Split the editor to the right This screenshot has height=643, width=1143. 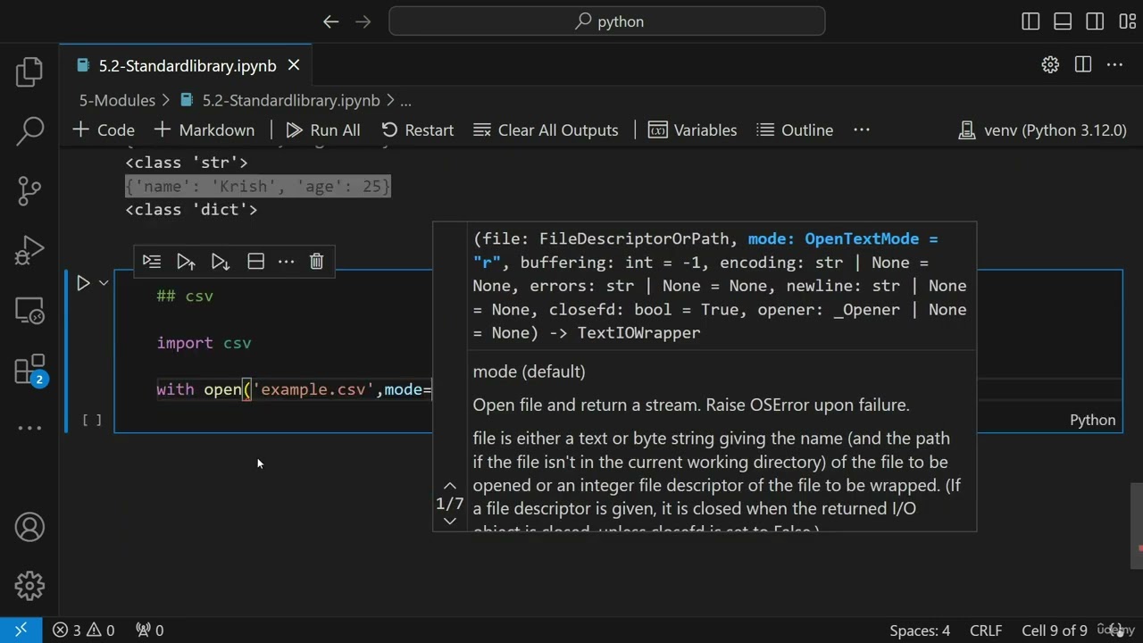[1083, 64]
